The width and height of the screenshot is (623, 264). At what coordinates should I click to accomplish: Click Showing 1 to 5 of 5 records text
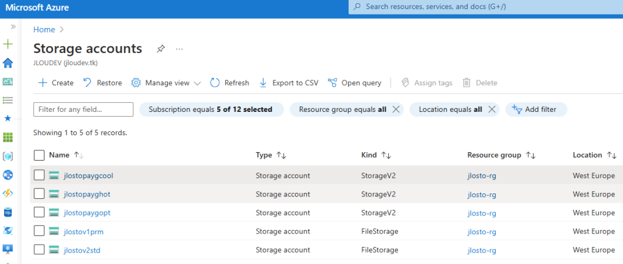(80, 133)
